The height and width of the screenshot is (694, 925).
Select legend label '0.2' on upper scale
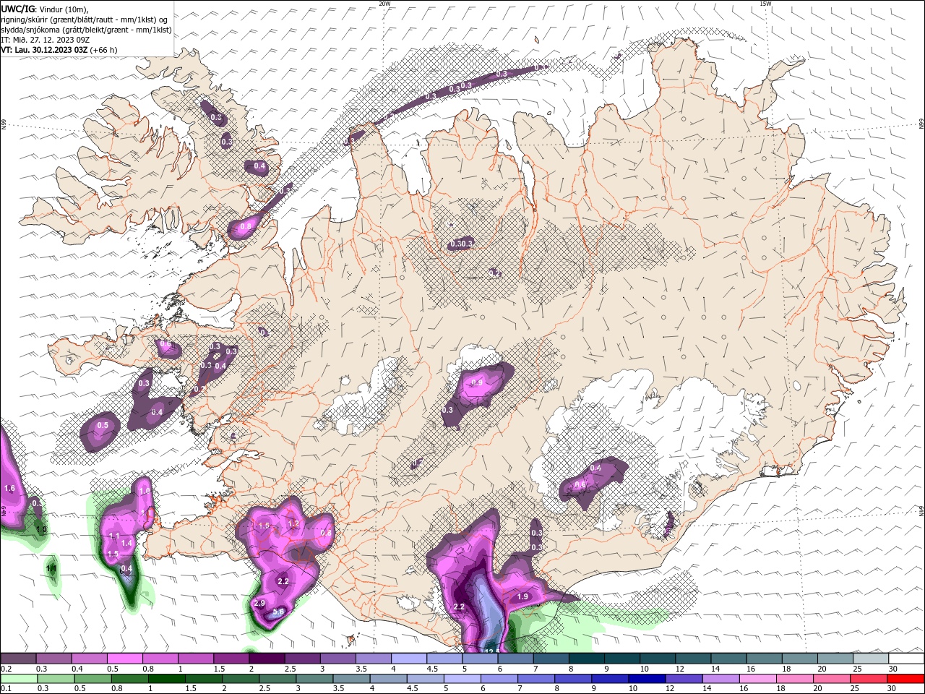click(x=7, y=669)
